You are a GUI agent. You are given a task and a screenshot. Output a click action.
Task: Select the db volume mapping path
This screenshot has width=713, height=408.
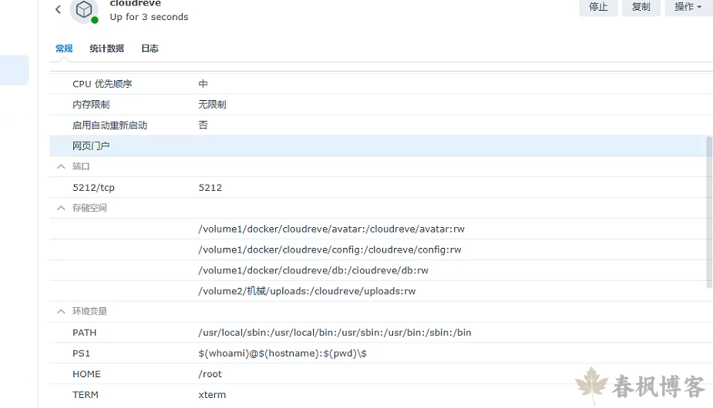(x=313, y=271)
